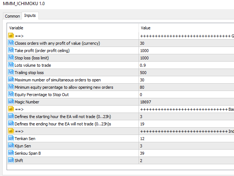
Task: Click the icon next to Senkou Span B
Action: click(11, 153)
